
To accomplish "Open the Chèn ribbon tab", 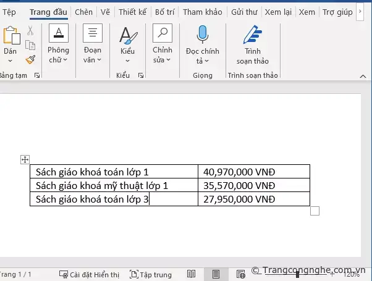I will (83, 12).
